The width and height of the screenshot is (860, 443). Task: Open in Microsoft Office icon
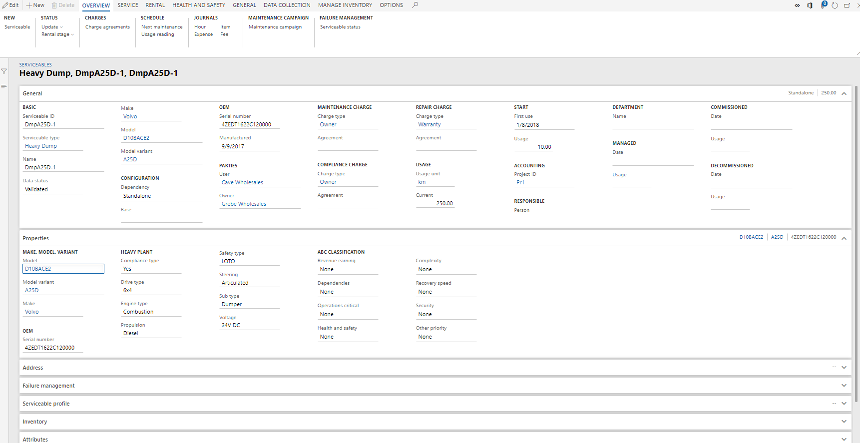tap(810, 5)
